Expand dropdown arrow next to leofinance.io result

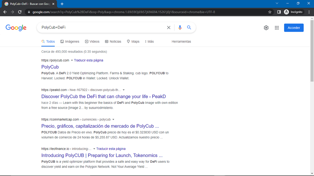pos(94,149)
